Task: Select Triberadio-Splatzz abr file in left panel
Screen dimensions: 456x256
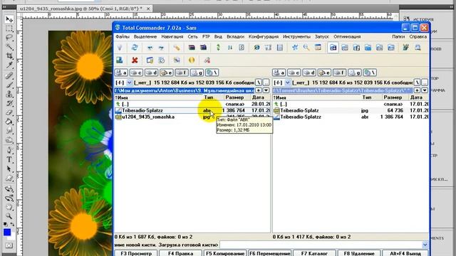Action: click(x=192, y=111)
